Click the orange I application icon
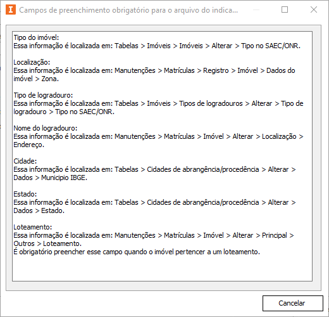This screenshot has width=329, height=317. 11,10
